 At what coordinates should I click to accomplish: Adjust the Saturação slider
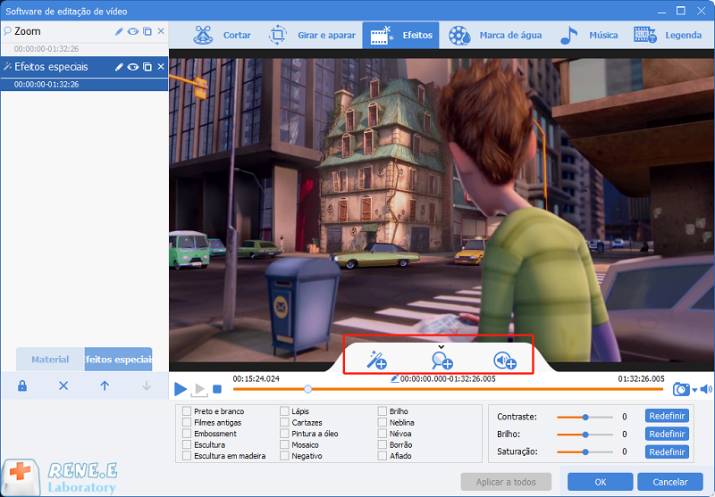[x=585, y=452]
